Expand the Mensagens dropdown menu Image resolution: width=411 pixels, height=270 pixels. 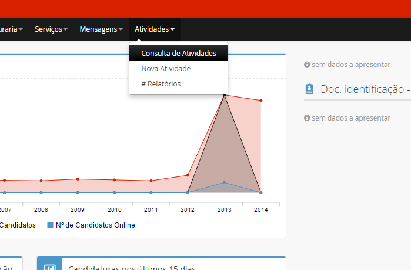101,29
